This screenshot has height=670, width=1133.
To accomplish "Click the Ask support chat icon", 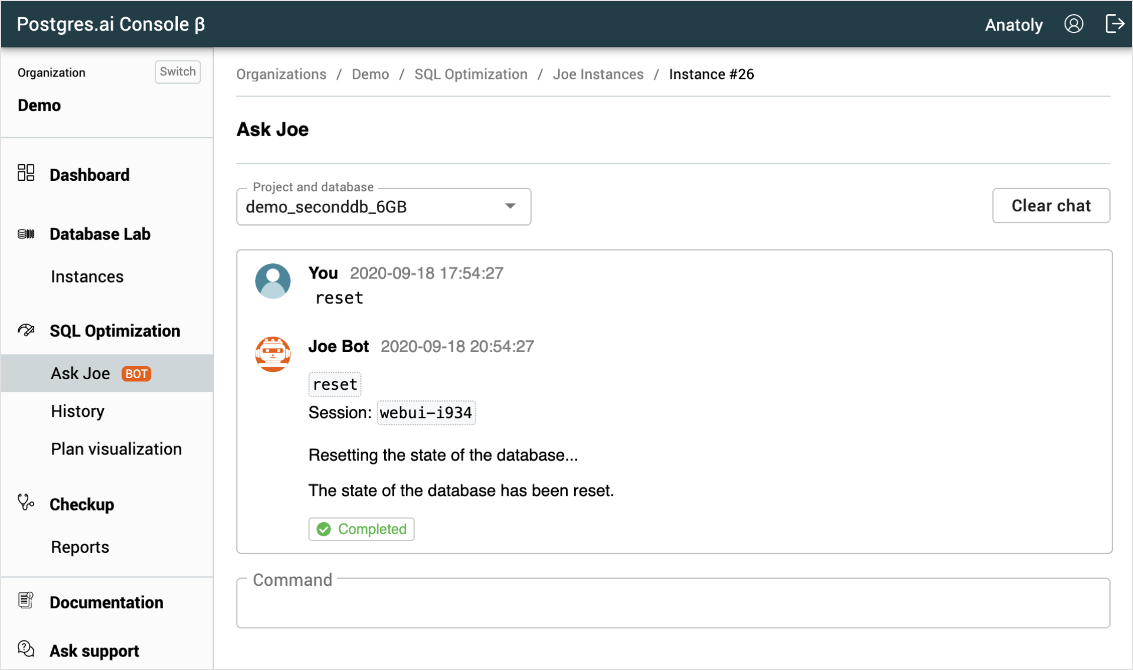I will (26, 649).
